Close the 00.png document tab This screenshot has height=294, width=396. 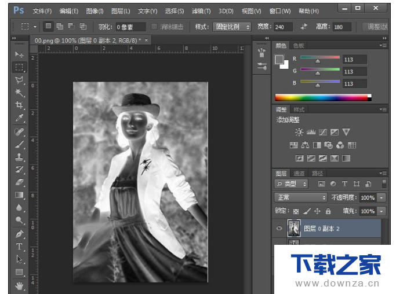click(147, 40)
